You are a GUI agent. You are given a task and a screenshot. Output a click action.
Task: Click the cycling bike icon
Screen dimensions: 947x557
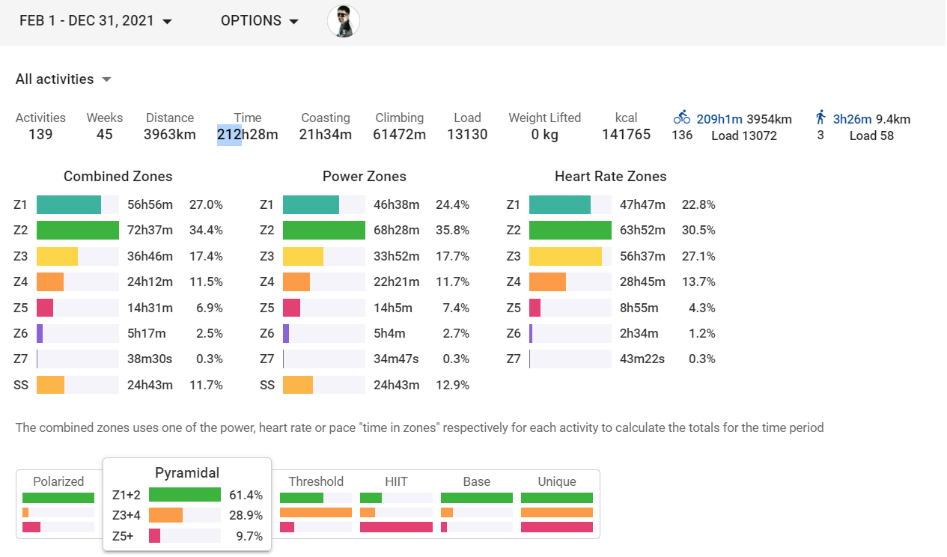click(682, 118)
